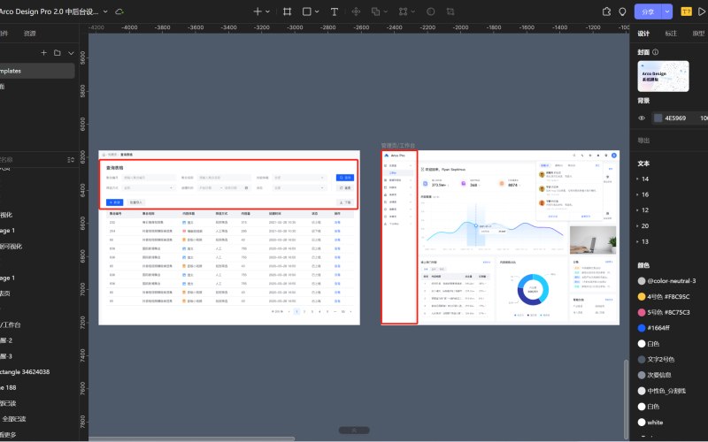
Task: Select the 4号色 #F8C95C color style
Action: [663, 297]
